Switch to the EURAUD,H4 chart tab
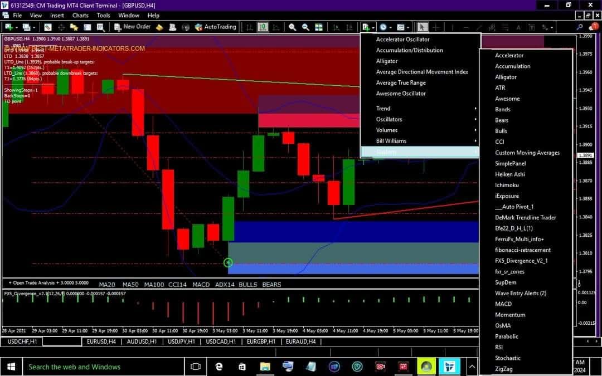602x376 pixels. pyautogui.click(x=300, y=341)
